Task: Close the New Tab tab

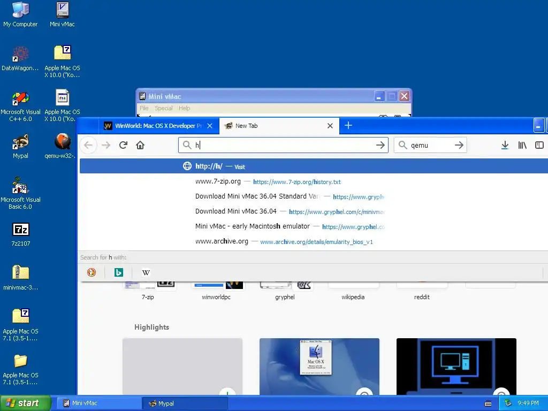Action: pos(330,126)
